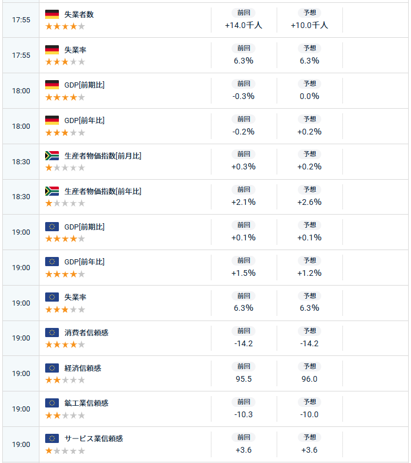Click the EU flag beside サービス業信頼感
The image size is (411, 463).
52,438
